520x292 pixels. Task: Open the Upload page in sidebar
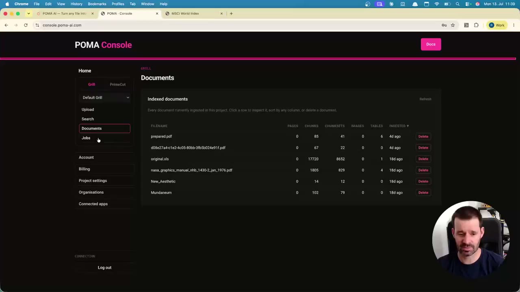[104, 109]
